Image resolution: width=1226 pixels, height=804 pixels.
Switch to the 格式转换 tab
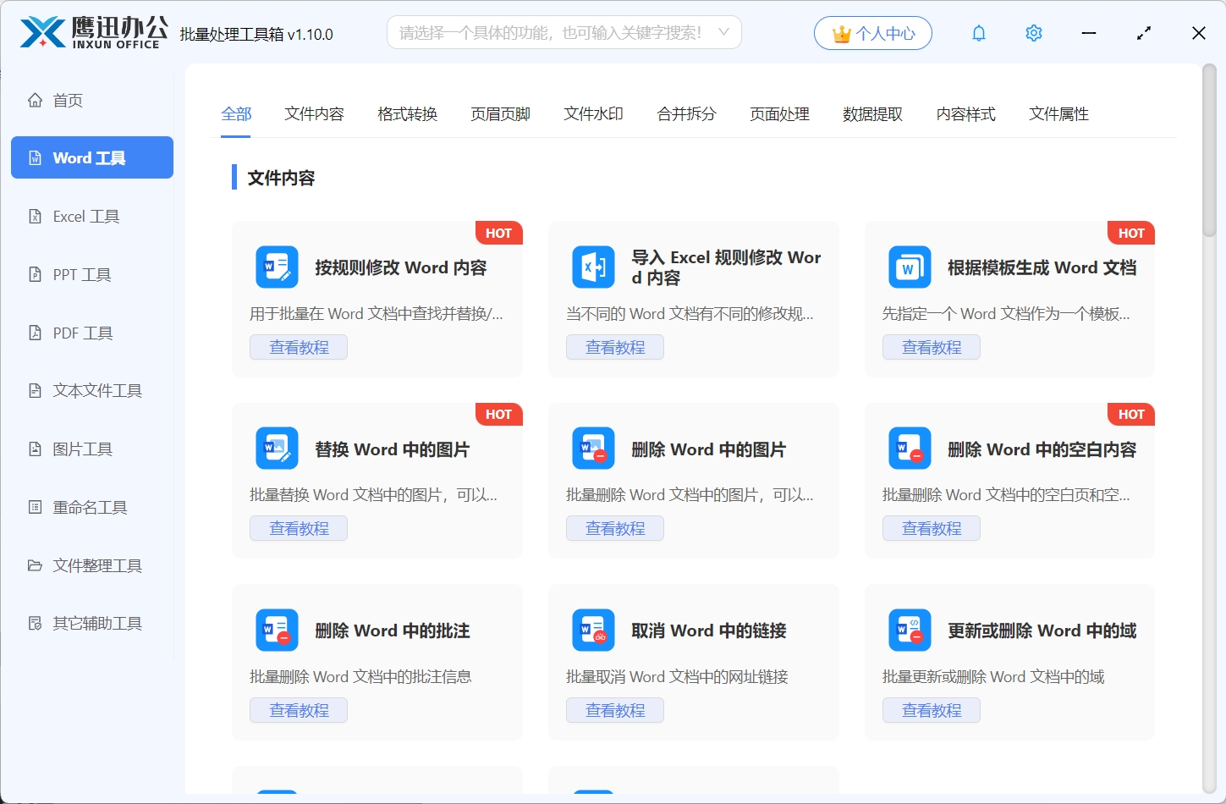point(407,114)
